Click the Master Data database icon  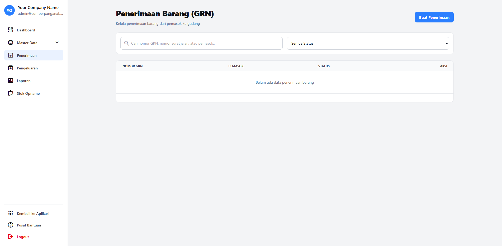click(11, 42)
